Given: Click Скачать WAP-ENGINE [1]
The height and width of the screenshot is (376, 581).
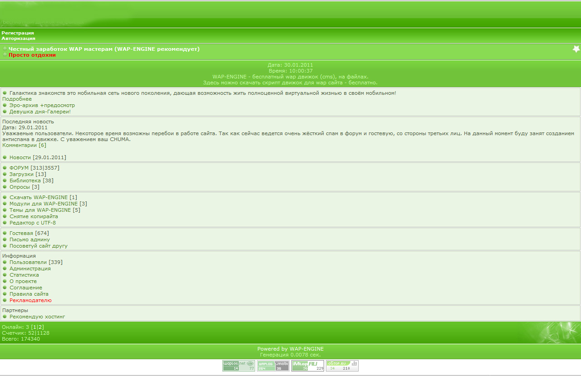Looking at the screenshot, I should point(43,197).
